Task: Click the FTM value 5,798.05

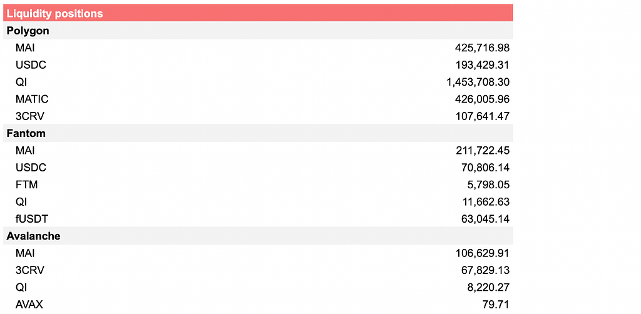Action: 488,185
